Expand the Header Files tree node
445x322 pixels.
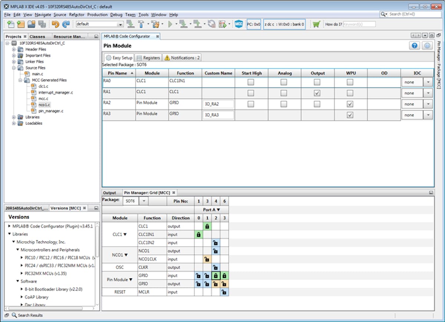pos(14,49)
